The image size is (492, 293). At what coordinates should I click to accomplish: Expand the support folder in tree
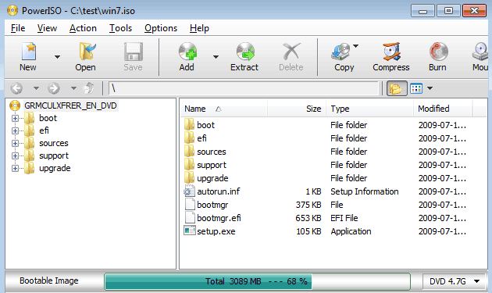[x=15, y=155]
